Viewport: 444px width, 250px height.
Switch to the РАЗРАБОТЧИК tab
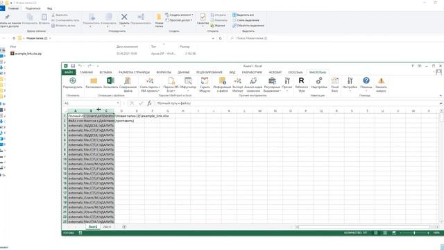[x=252, y=72]
